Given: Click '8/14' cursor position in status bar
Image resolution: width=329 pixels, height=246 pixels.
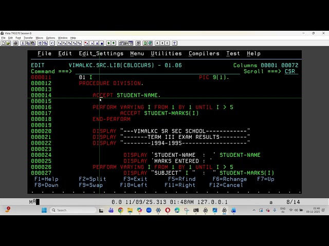Looking at the screenshot, I should tap(293, 202).
